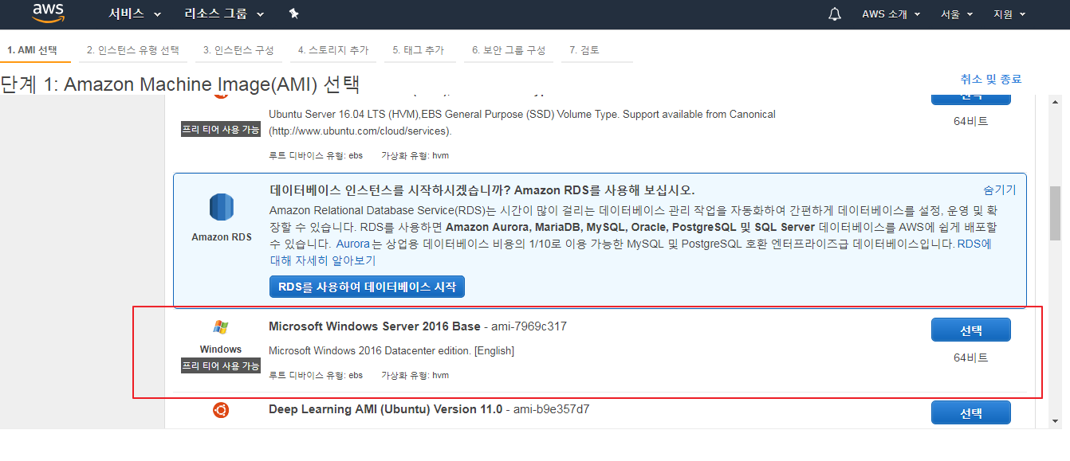Open the Aurora link in RDS description
The image size is (1070, 461).
(x=353, y=244)
